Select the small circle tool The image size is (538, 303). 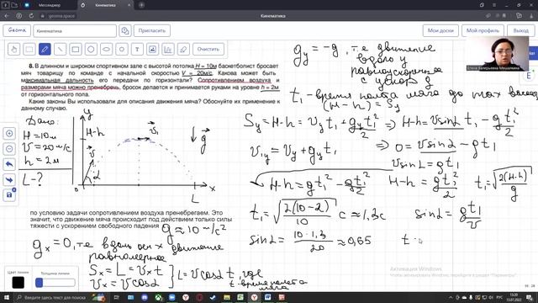coord(122,49)
